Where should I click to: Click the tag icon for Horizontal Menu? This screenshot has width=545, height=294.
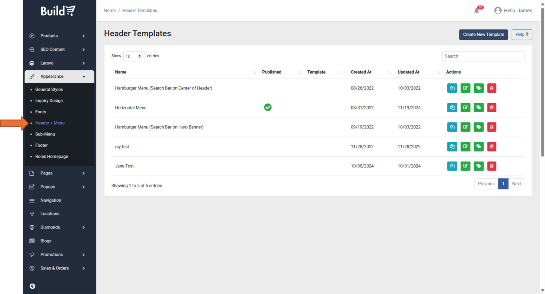(478, 107)
